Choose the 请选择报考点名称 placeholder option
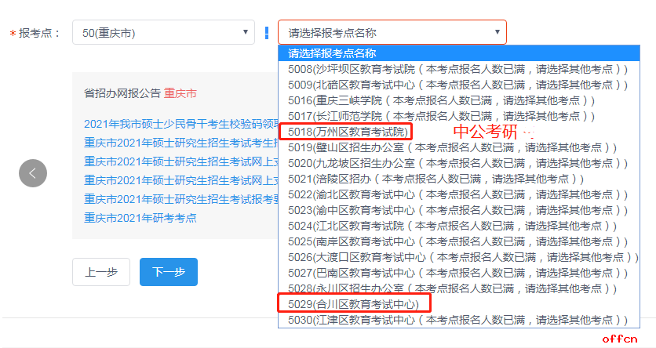The width and height of the screenshot is (656, 348). (333, 53)
